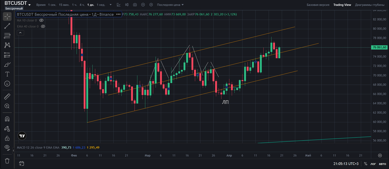
Task: Collapse the indicator legend chevron
Action: (x=20, y=33)
